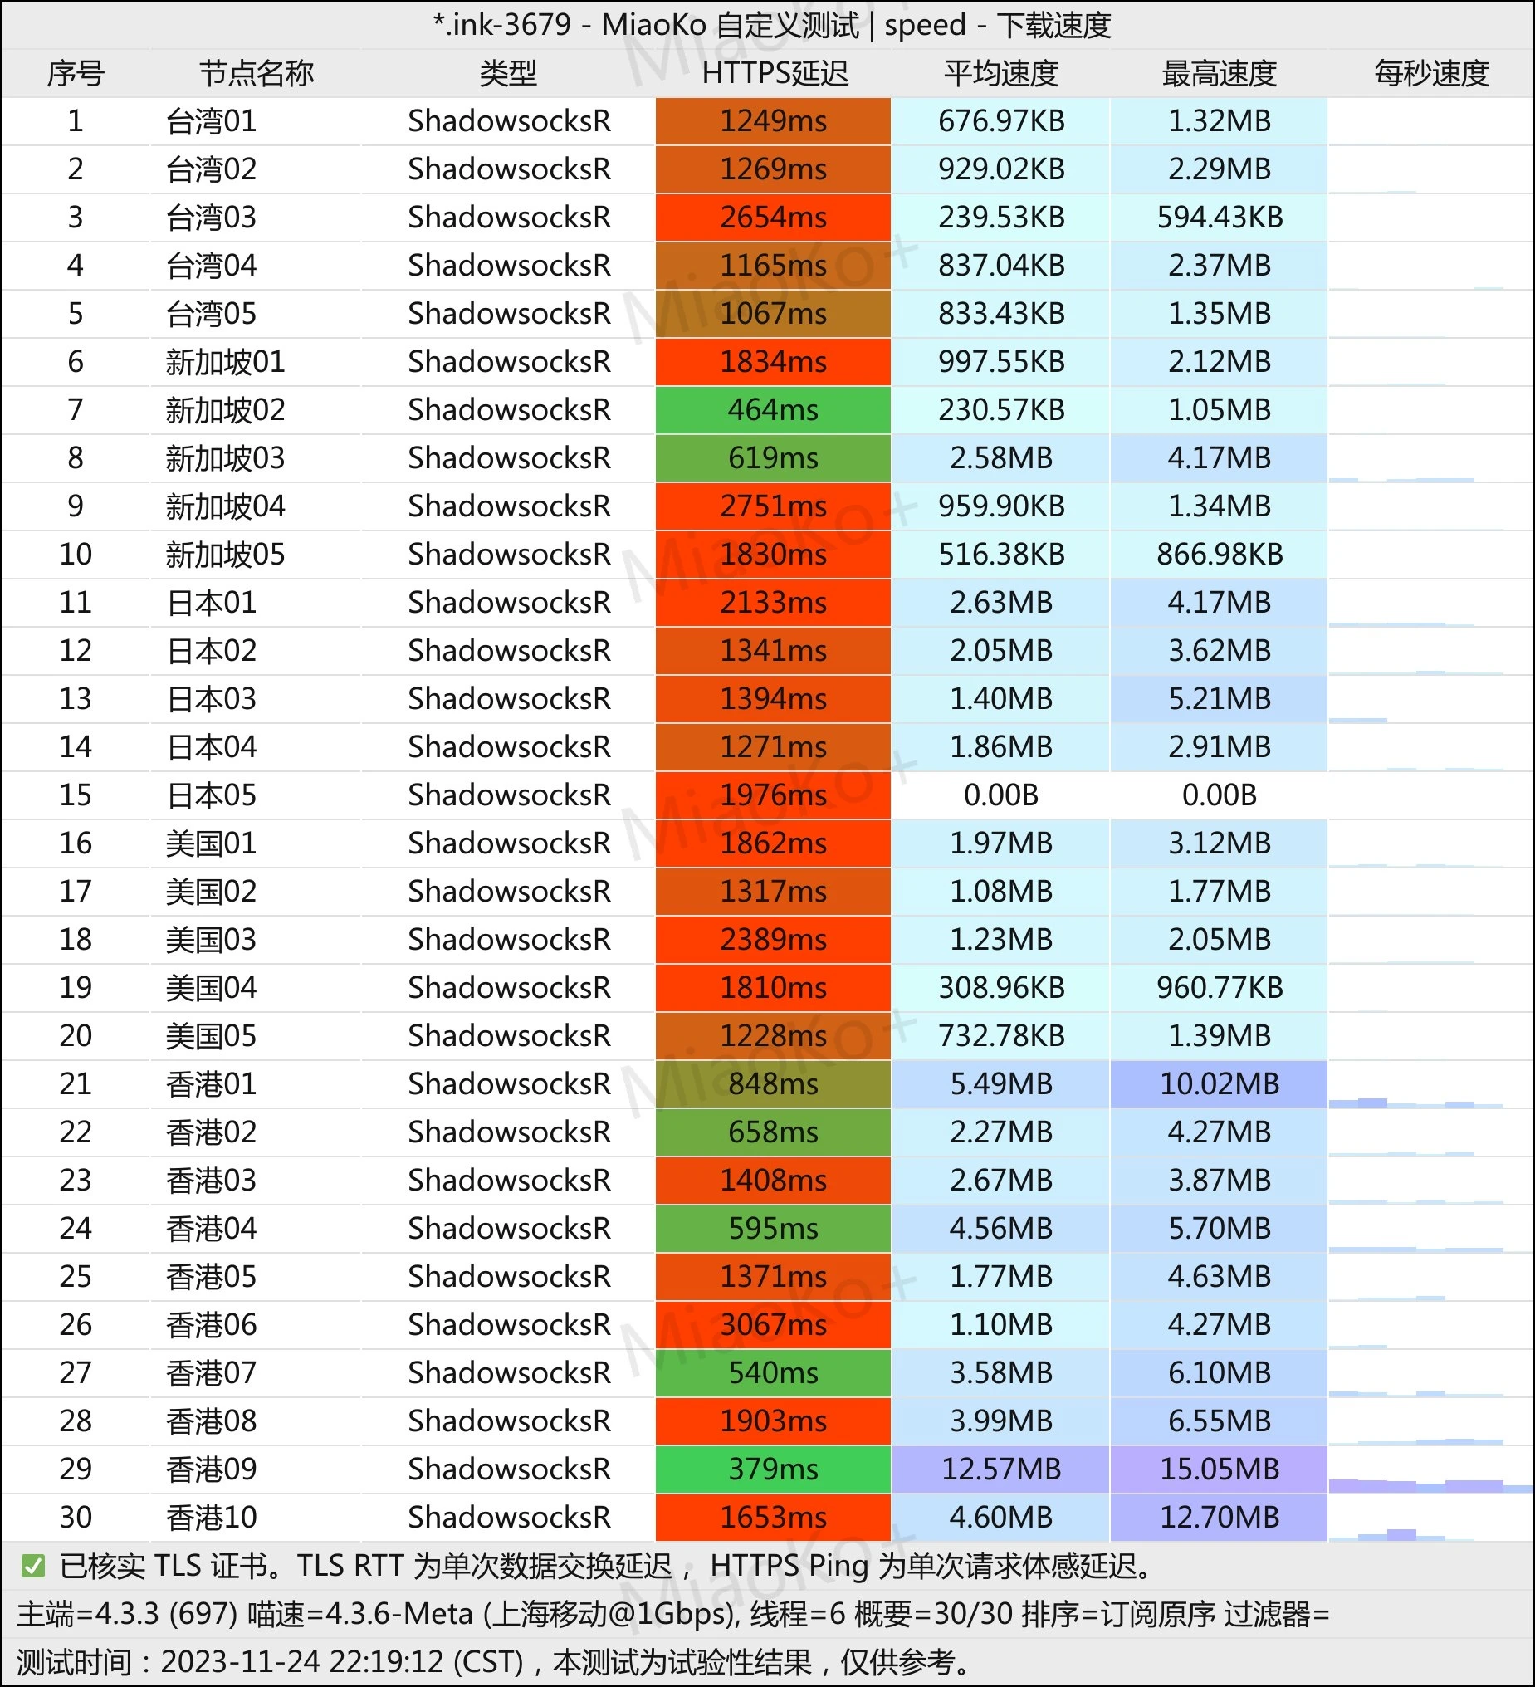Click the red 3067ms latency cell
Viewport: 1535px width, 1687px height.
point(774,1325)
